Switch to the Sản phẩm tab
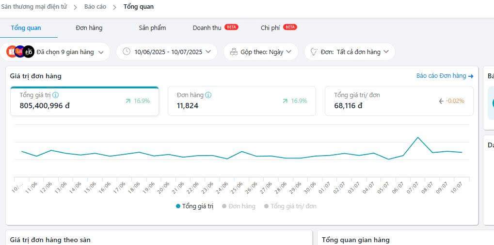Screen dimensions: 494x245 [x=152, y=28]
